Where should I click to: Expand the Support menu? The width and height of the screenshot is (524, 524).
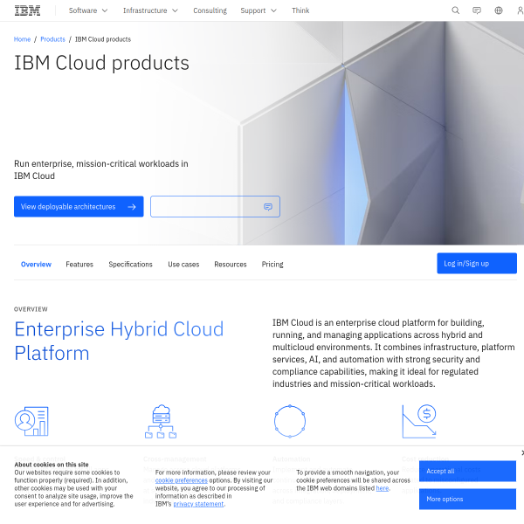coord(259,10)
